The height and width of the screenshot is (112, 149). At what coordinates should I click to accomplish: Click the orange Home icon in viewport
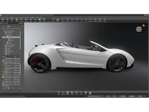(143, 25)
